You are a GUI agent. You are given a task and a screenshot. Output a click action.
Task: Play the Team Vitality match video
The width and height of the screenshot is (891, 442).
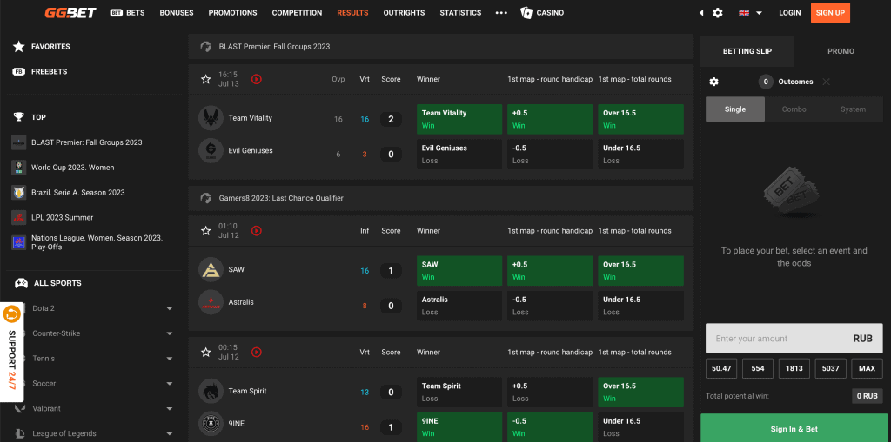point(257,79)
